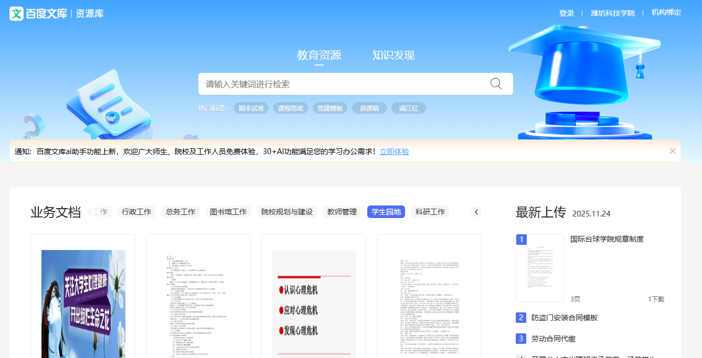
Task: Click the Baidu Wenku logo icon
Action: click(17, 14)
